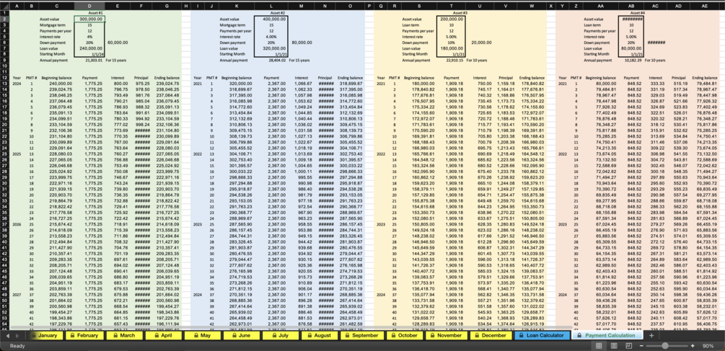Viewport: 725px width, 351px height.
Task: Click the 20,000.00 down payment amount
Action: 481,43
